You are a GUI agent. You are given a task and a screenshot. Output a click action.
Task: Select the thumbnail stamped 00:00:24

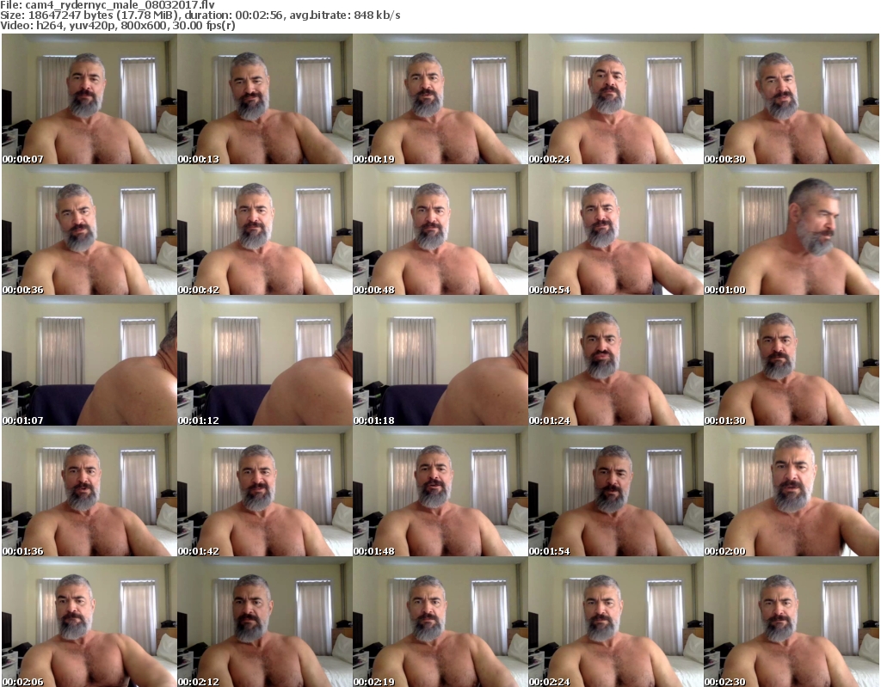pyautogui.click(x=616, y=99)
